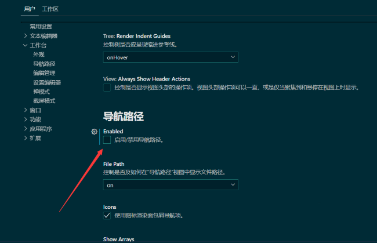Expand the 扩展 tree section
This screenshot has height=243, width=377.
pos(35,138)
